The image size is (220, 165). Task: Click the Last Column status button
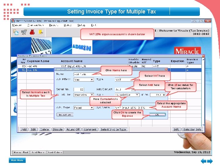click(55, 152)
